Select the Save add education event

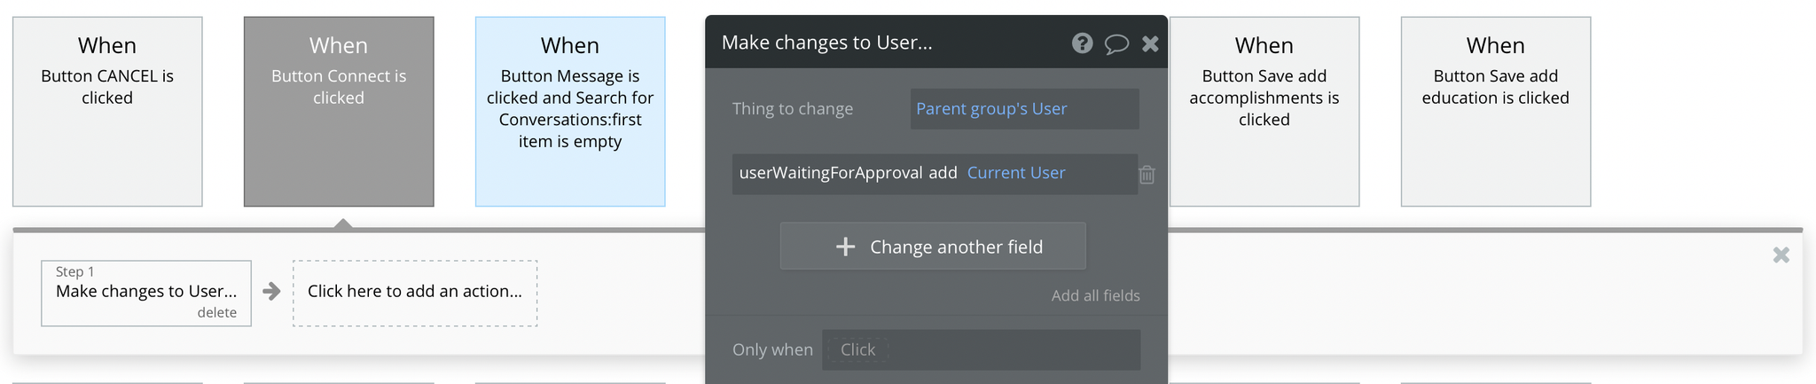(1495, 111)
